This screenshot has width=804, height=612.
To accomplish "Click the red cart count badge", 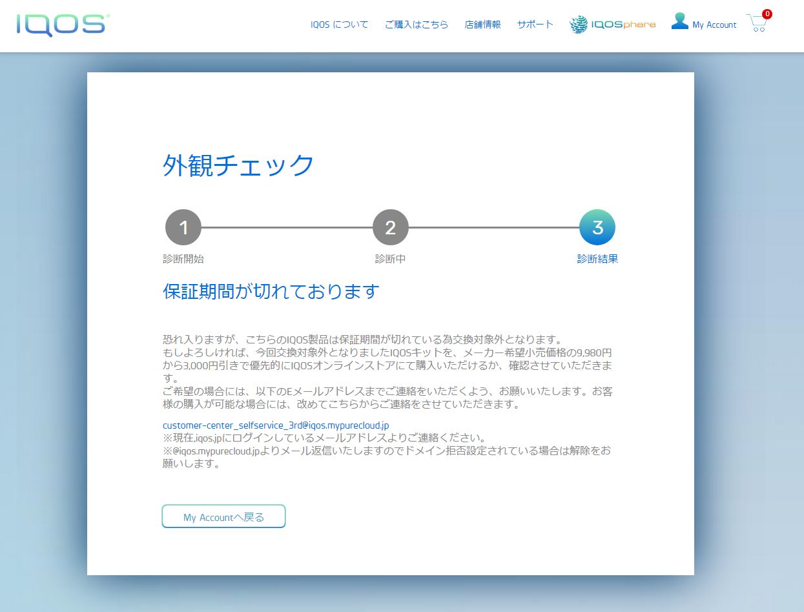I will pos(767,14).
